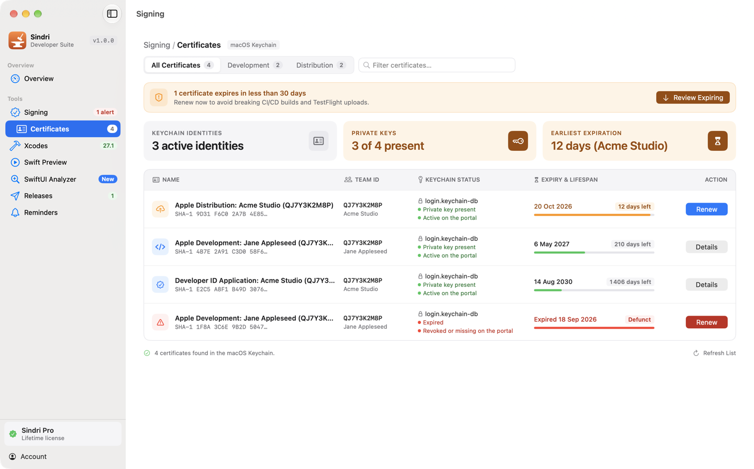The image size is (754, 469).
Task: Click the Xcodes hammer icon in sidebar
Action: [x=15, y=146]
